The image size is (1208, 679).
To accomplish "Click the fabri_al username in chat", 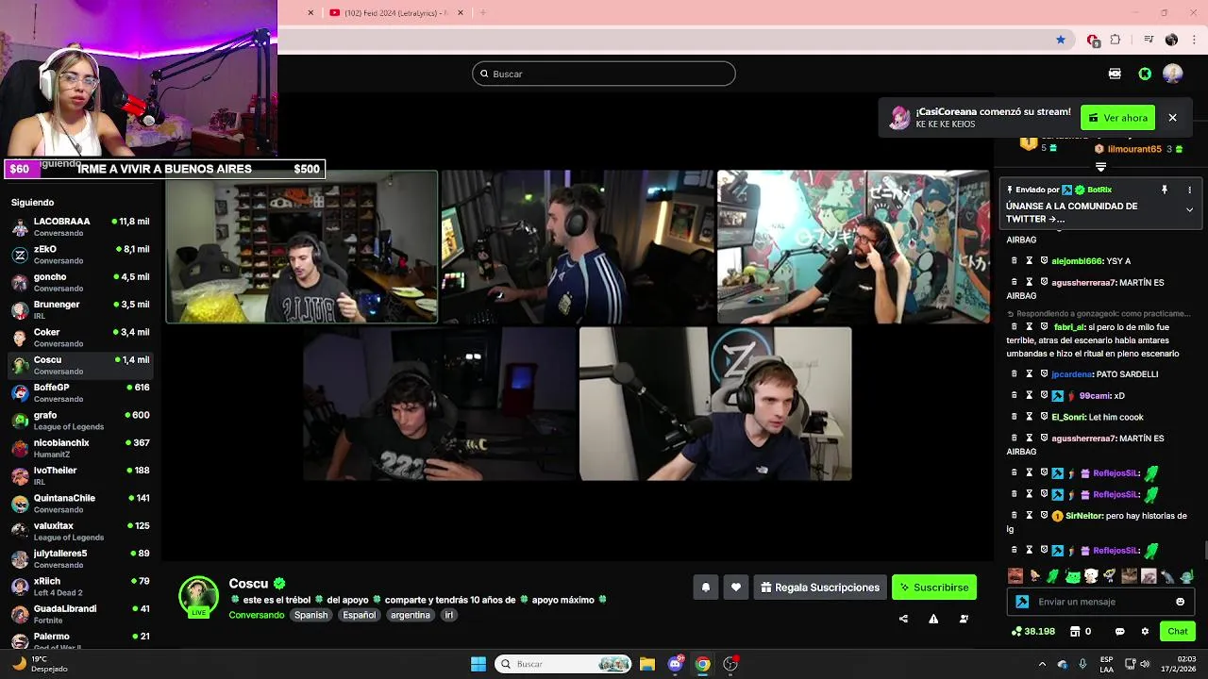I will coord(1069,327).
